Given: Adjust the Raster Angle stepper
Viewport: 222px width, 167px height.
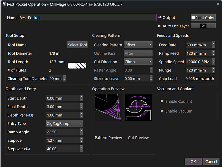Looking at the screenshot, I should point(151,70).
